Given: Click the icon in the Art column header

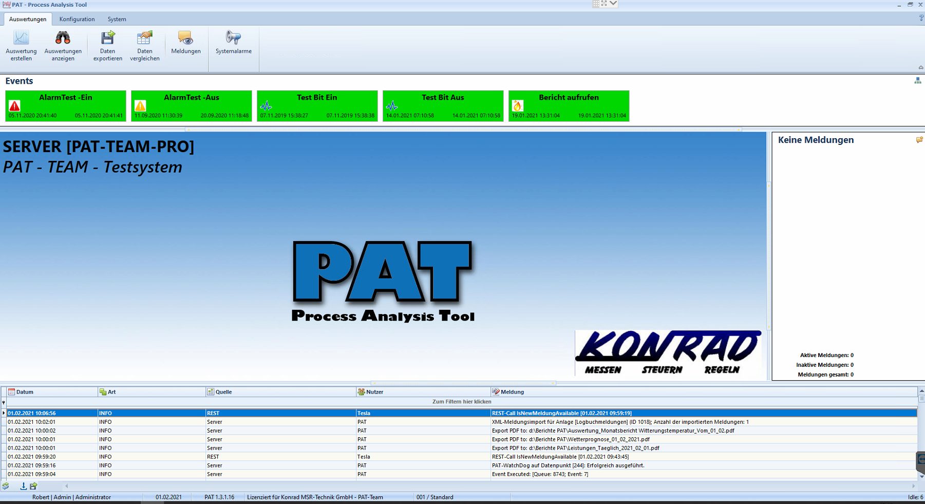Looking at the screenshot, I should [103, 392].
